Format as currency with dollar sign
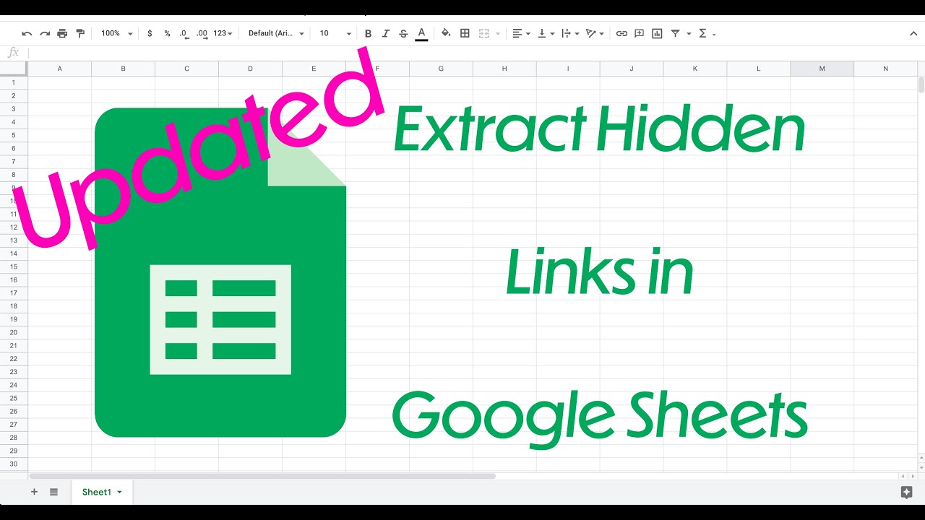This screenshot has width=925, height=520. tap(150, 33)
